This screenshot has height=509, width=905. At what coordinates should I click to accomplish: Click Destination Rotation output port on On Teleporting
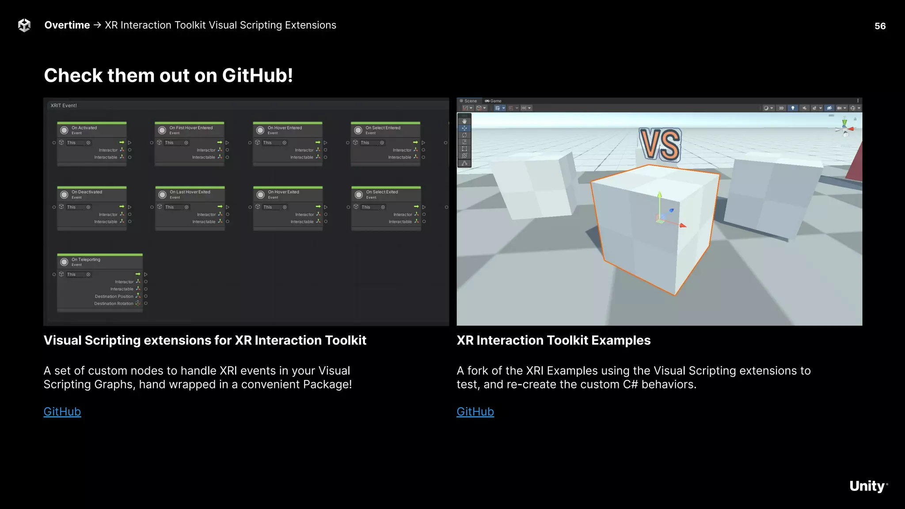click(146, 304)
